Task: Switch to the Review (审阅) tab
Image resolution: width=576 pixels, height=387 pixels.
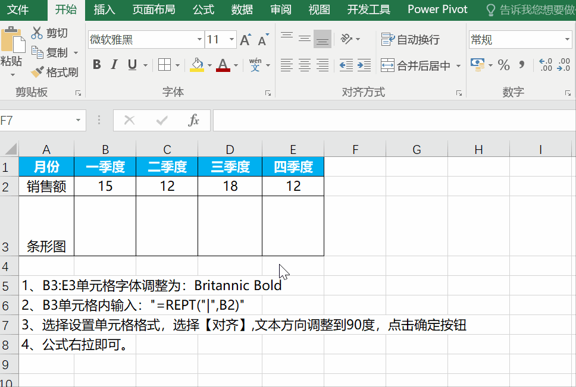Action: (x=281, y=10)
